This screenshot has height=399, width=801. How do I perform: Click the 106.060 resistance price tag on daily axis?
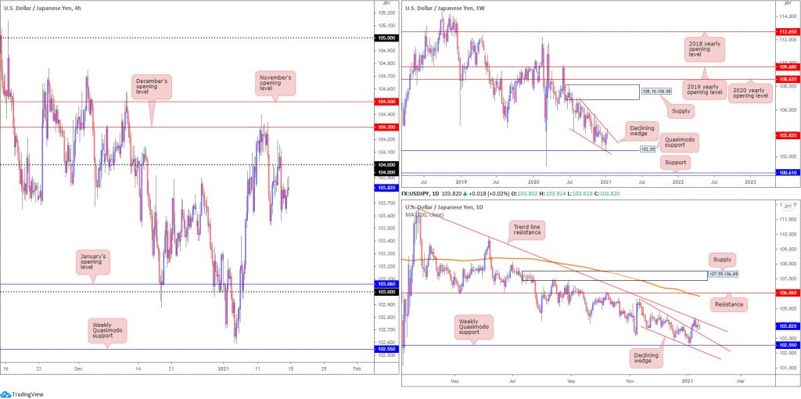[787, 293]
